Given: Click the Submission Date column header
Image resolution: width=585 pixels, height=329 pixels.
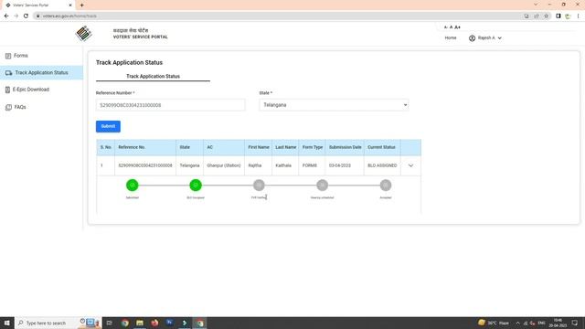Looking at the screenshot, I should [x=346, y=147].
